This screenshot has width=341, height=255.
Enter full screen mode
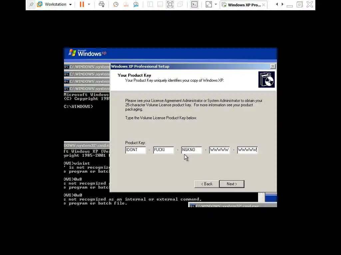click(170, 4)
